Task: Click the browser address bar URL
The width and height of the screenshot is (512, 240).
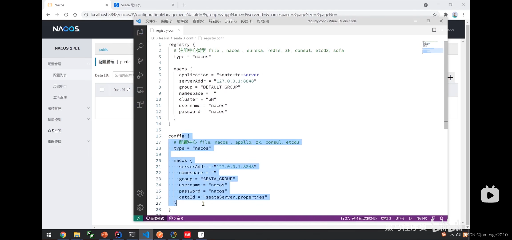Action: point(214,15)
